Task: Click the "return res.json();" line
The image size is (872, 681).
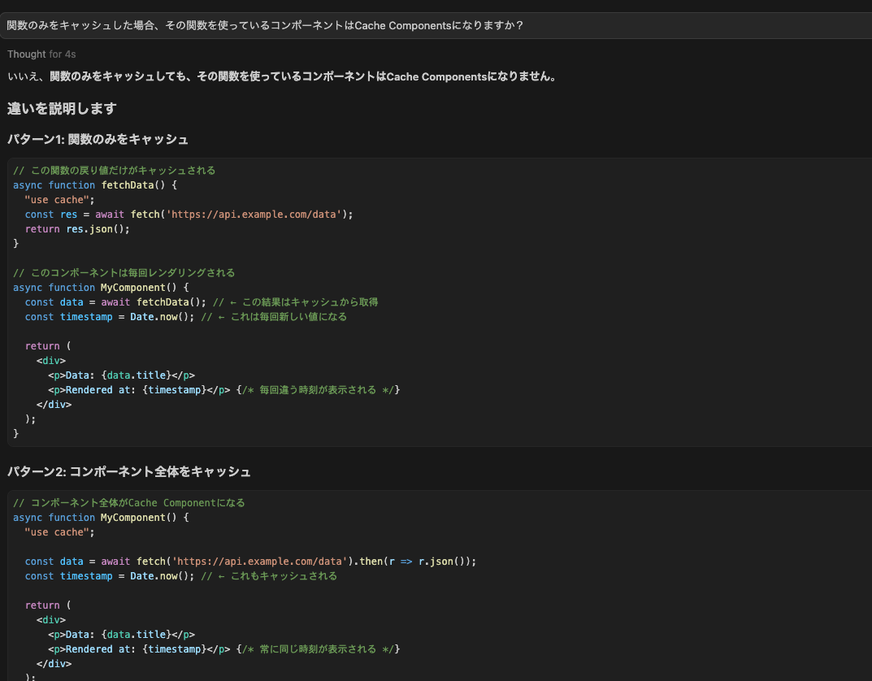Action: point(77,229)
